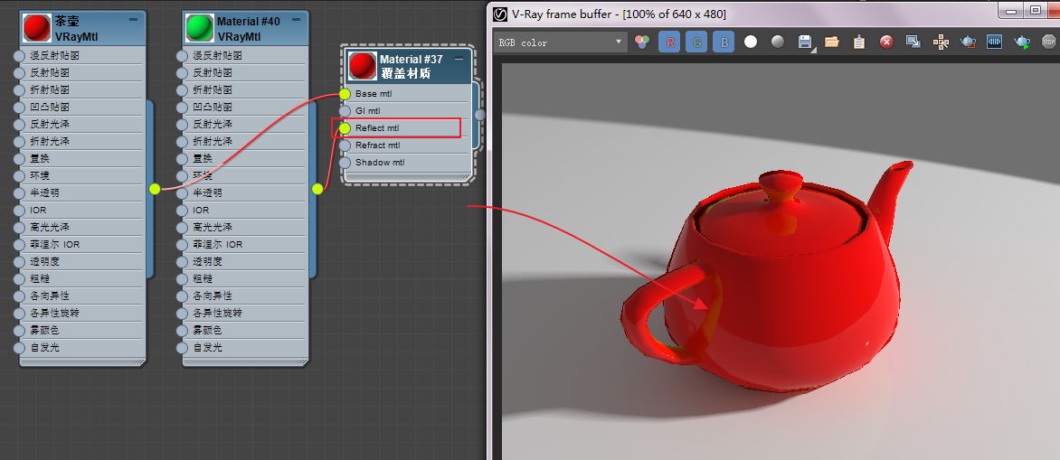
Task: Toggle the blue channel (B) button
Action: 724,42
